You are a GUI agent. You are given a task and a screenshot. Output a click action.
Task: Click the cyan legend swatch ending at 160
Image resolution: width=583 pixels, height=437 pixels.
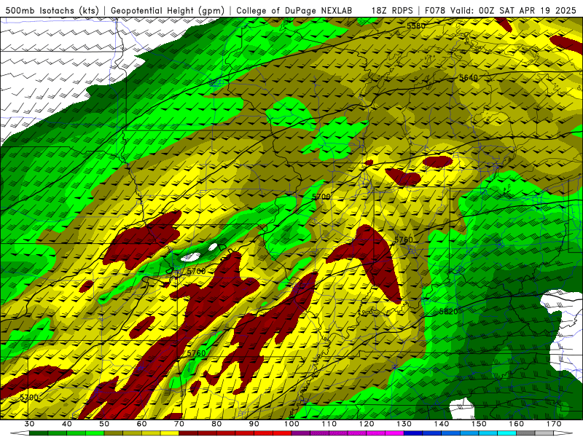click(x=506, y=433)
